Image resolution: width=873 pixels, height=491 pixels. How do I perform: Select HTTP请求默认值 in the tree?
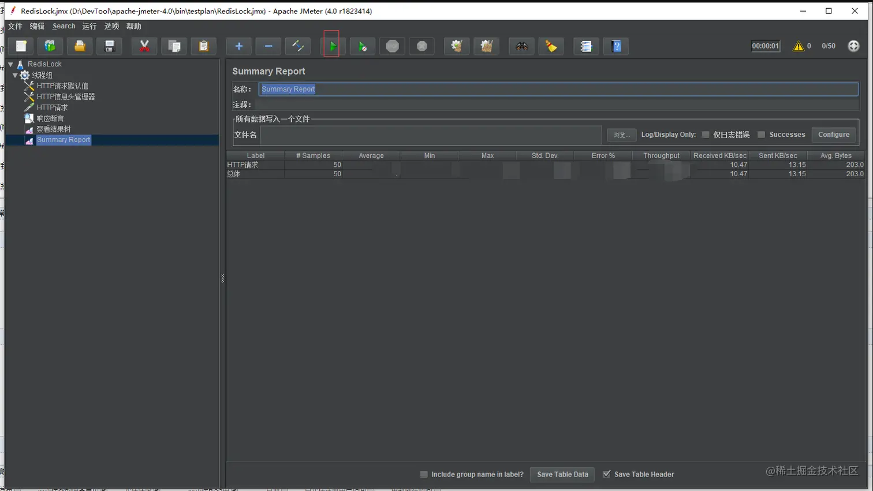pyautogui.click(x=62, y=86)
